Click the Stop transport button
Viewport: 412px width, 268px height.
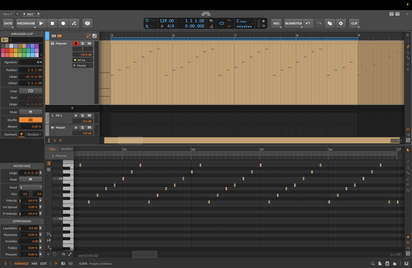pos(52,23)
